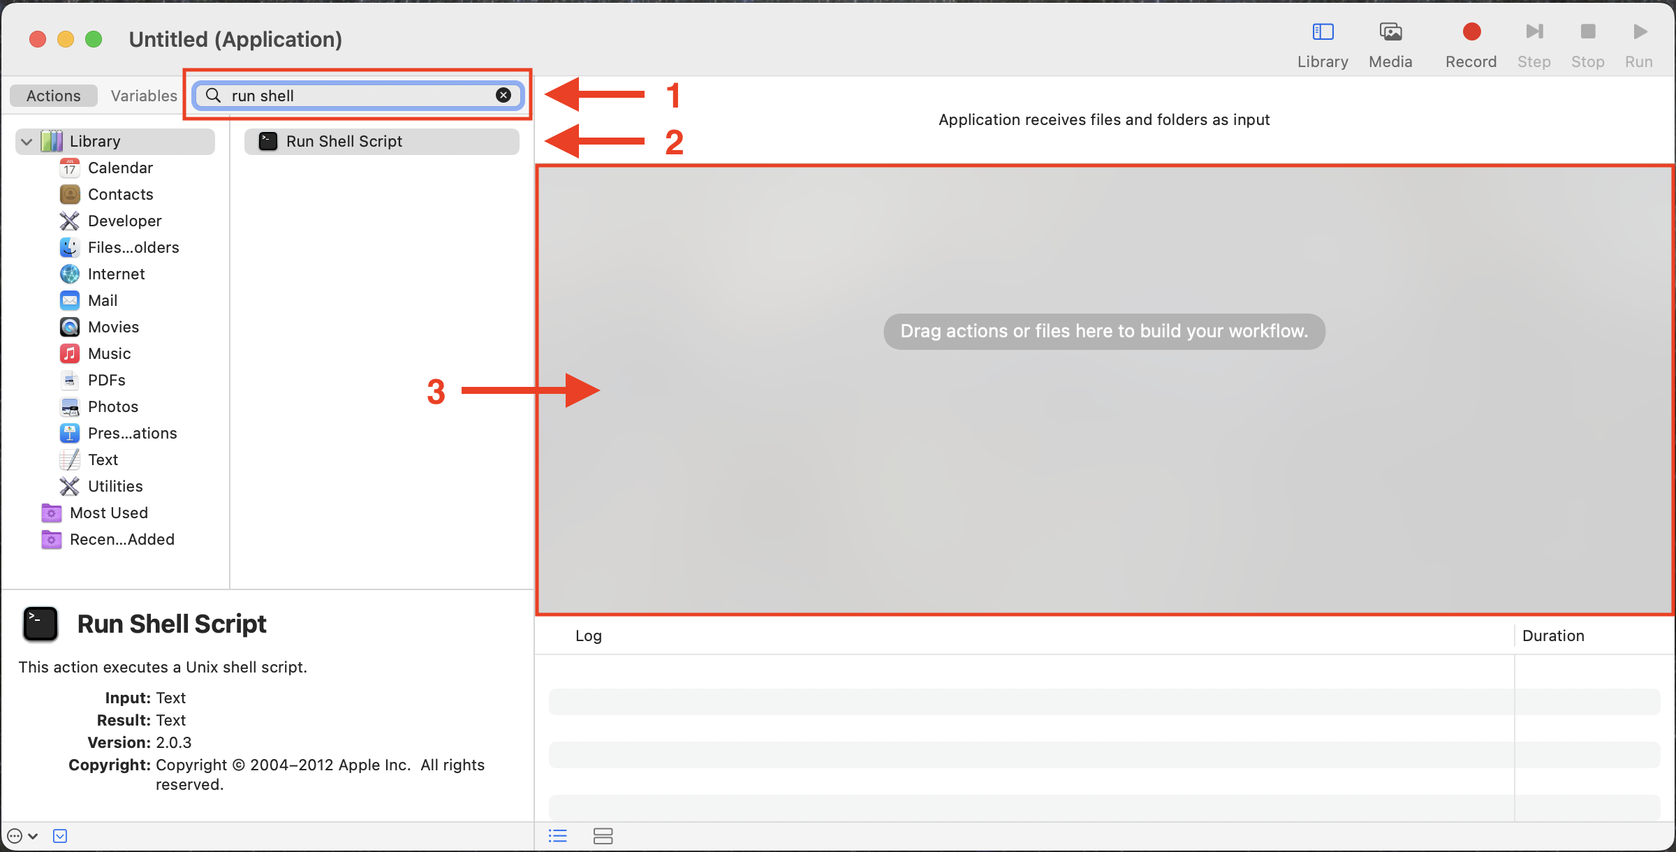Click the Run workflow icon
Viewport: 1676px width, 852px height.
point(1639,33)
